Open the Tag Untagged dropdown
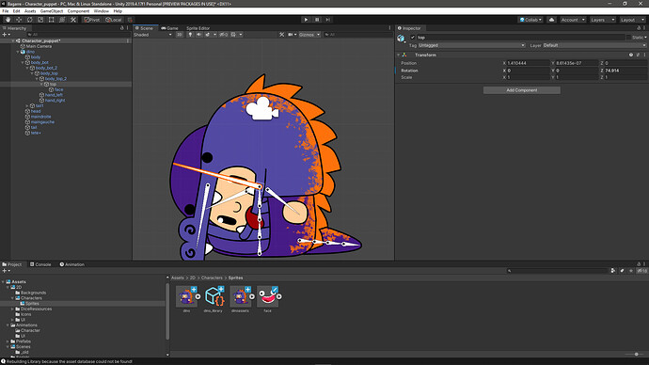This screenshot has width=649, height=365. click(471, 45)
